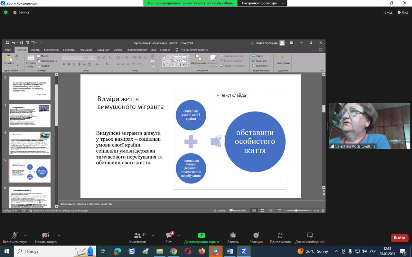Expand audio options arrow beside microphone

coord(25,235)
